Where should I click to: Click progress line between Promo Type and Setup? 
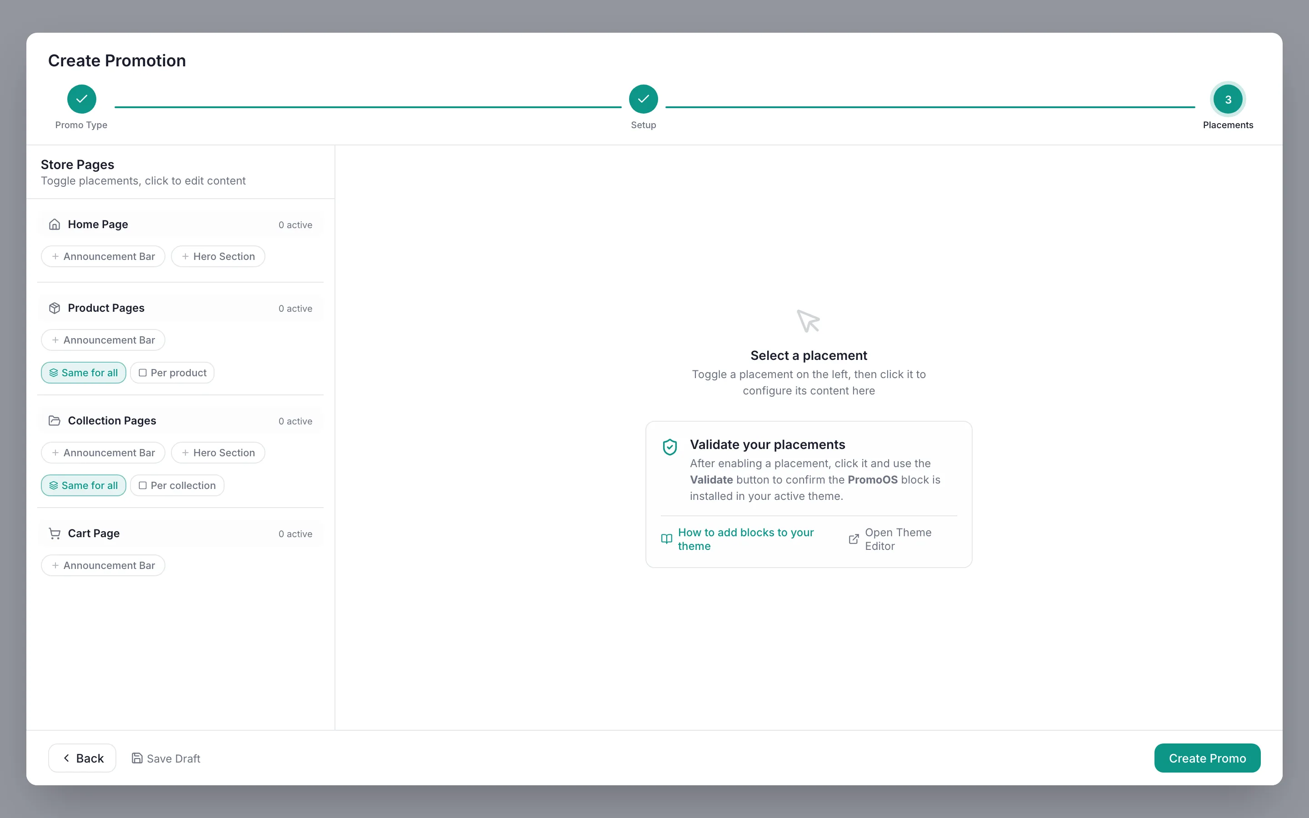(x=368, y=107)
